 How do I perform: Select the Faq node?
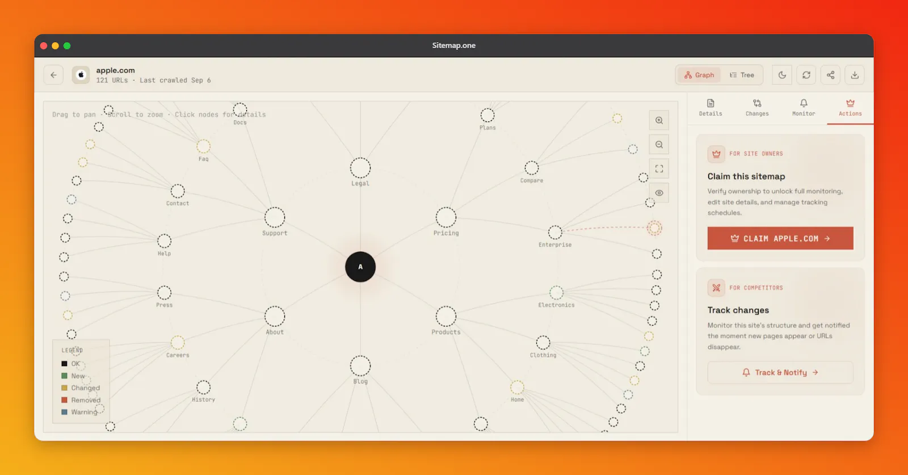point(203,146)
